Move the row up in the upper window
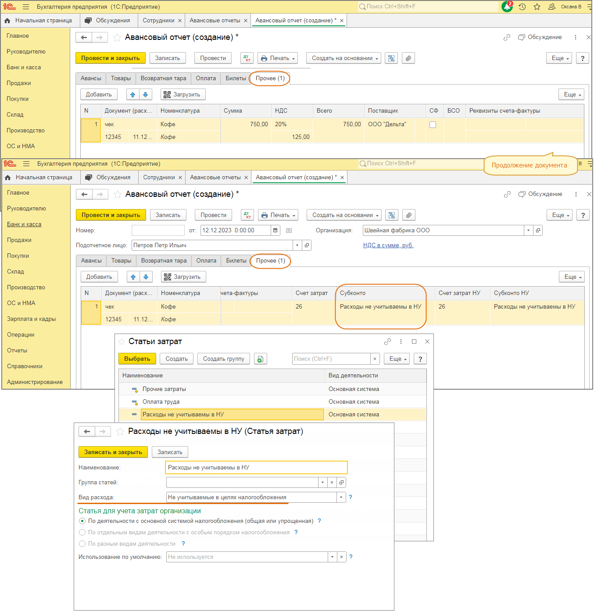The height and width of the screenshot is (611, 594). 133,95
